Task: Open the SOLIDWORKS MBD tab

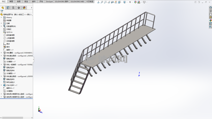Action: (x=77, y=2)
